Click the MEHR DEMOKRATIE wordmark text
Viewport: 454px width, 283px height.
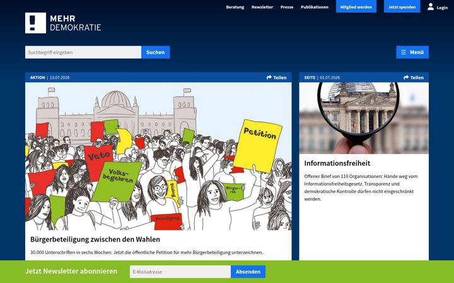(75, 23)
